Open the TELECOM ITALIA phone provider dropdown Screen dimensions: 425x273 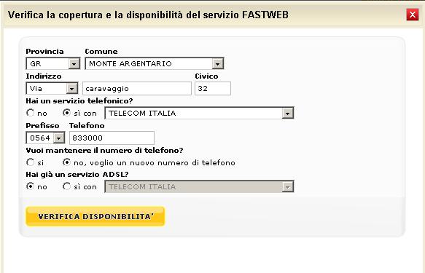point(199,113)
